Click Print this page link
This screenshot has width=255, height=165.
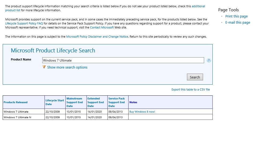(x=236, y=16)
